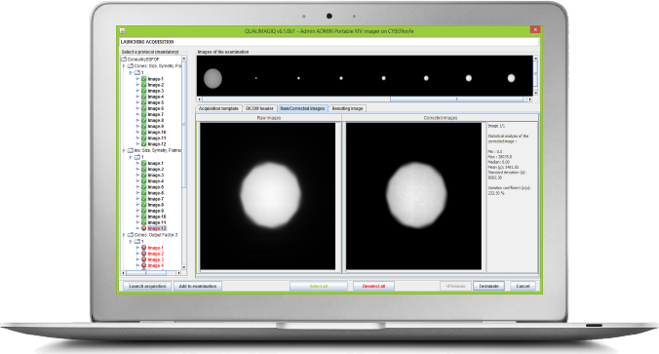Click the horizontal scrollbar under the examination thumbnails
This screenshot has width=659, height=354.
click(x=365, y=99)
